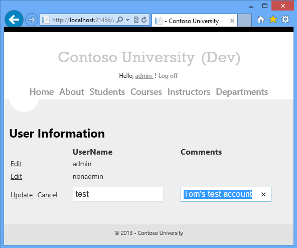
Task: Select the Contoso University browser tab
Action: (x=194, y=21)
